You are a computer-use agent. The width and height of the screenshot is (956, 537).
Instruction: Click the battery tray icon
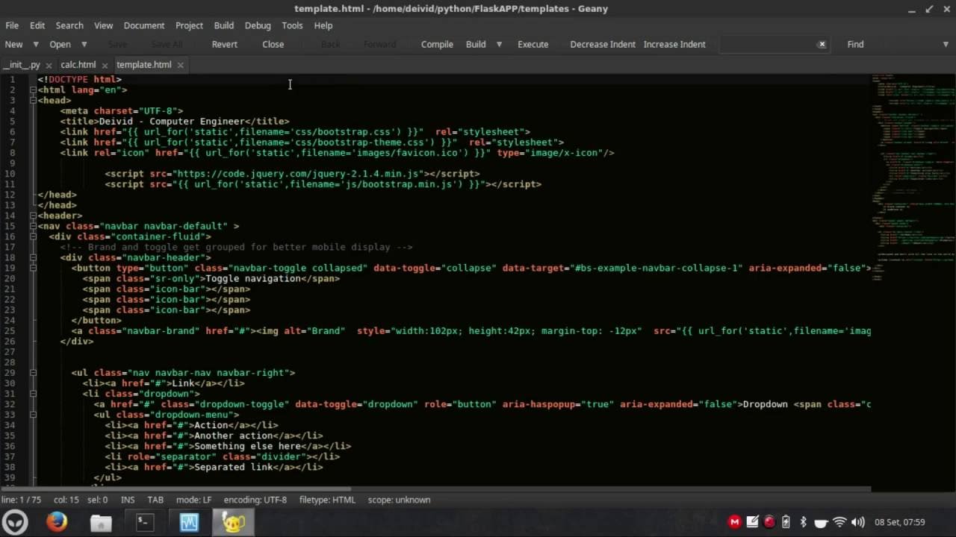786,522
